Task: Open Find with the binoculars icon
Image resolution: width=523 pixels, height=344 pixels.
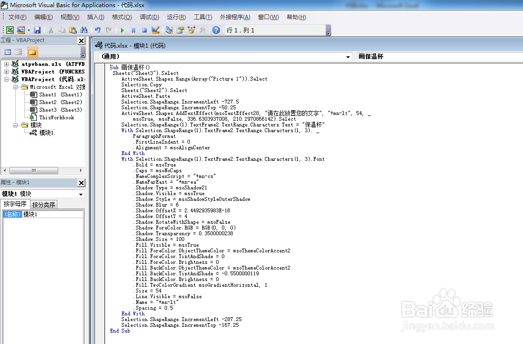Action: tap(84, 31)
